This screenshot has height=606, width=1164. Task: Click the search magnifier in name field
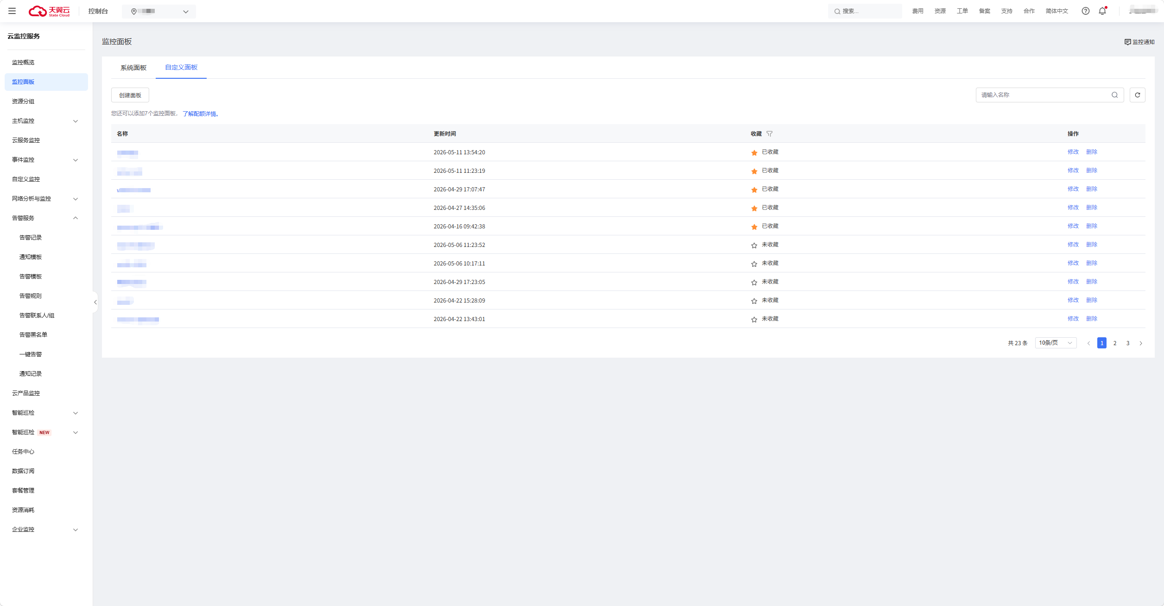(x=1115, y=95)
